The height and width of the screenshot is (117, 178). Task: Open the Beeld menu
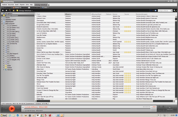(17, 5)
